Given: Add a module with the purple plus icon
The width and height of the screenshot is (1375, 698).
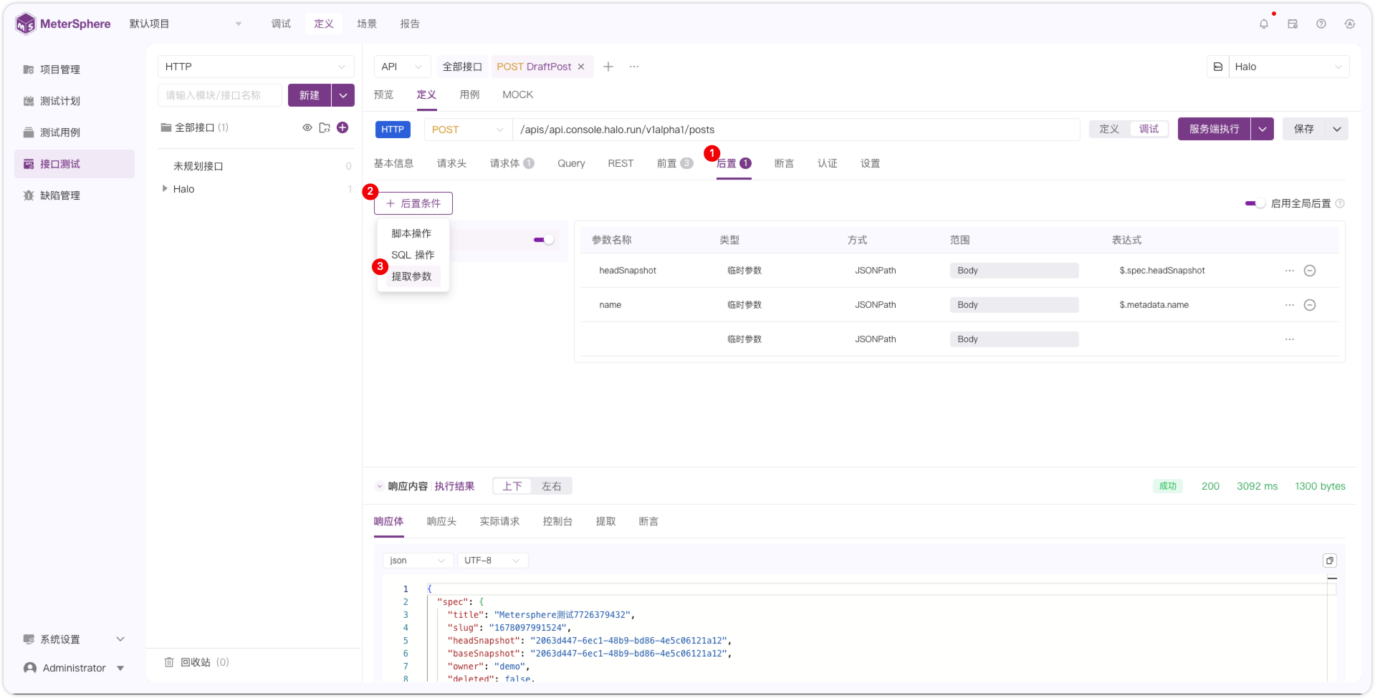Looking at the screenshot, I should (342, 127).
